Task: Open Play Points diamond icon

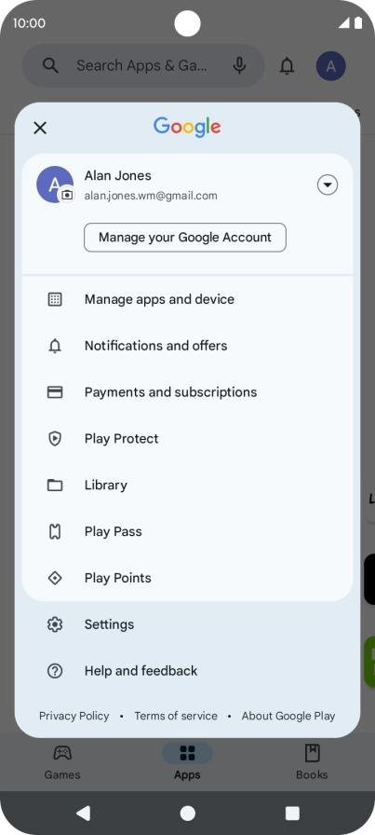Action: click(x=55, y=578)
